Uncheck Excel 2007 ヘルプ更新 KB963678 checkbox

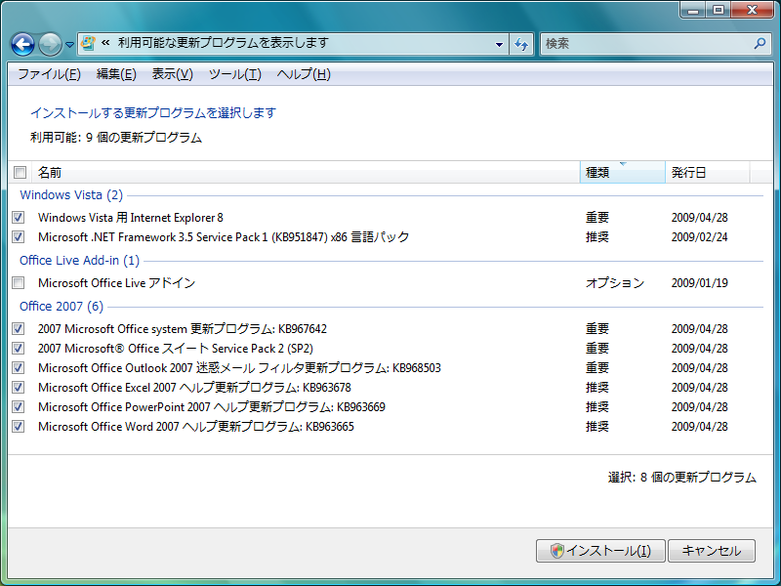(18, 387)
